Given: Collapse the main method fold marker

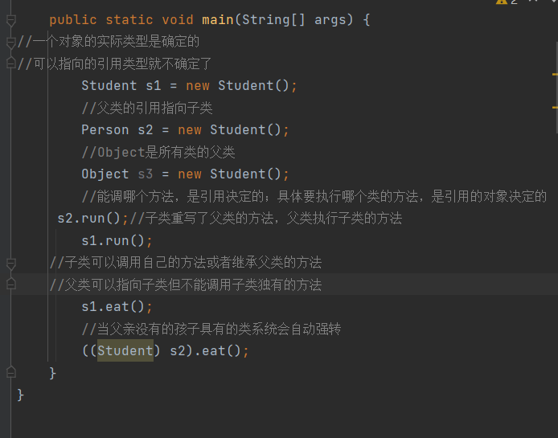Looking at the screenshot, I should tap(10, 19).
